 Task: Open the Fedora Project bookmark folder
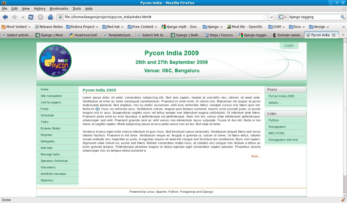click(x=82, y=27)
